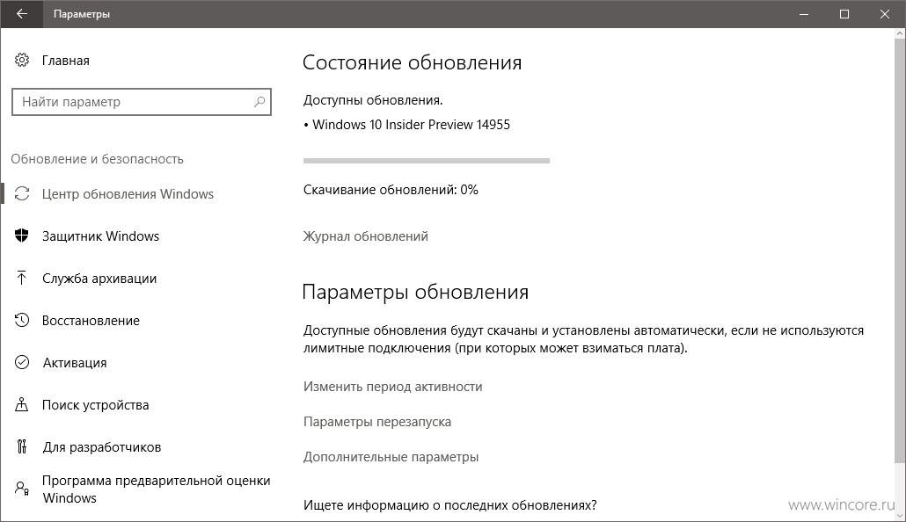Select the Windows Update refresh arrows icon
906x522 pixels.
point(22,194)
